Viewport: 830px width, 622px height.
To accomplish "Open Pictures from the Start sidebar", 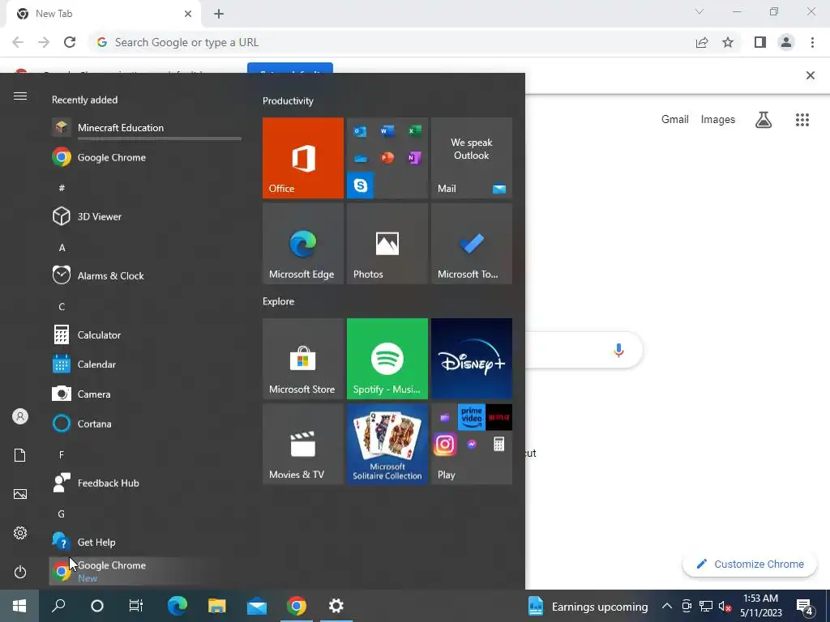I will coord(20,494).
